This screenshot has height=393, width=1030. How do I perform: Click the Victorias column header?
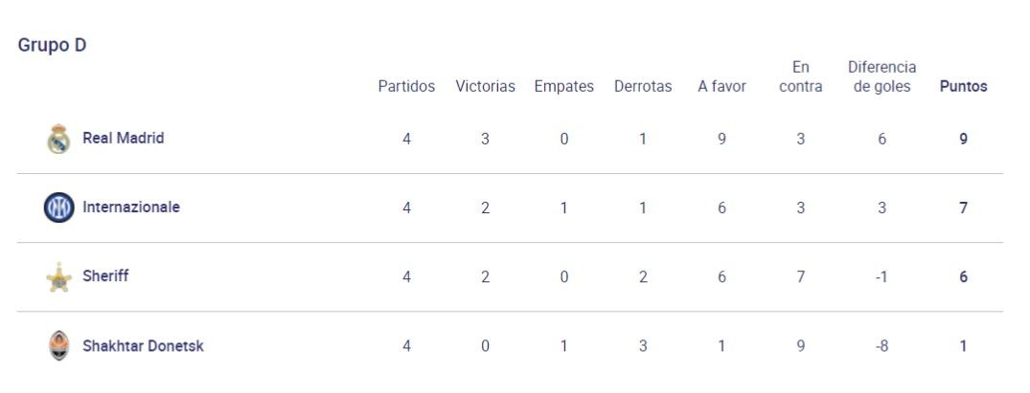tap(486, 86)
